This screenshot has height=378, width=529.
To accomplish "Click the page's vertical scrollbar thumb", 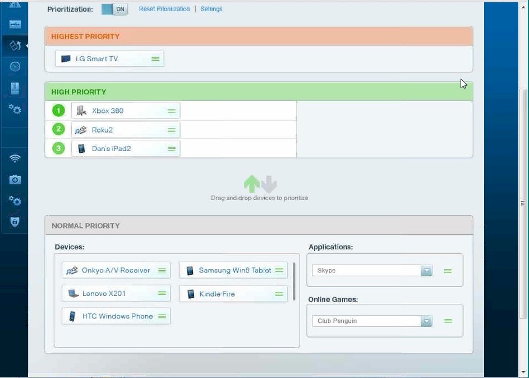I will pos(523,203).
